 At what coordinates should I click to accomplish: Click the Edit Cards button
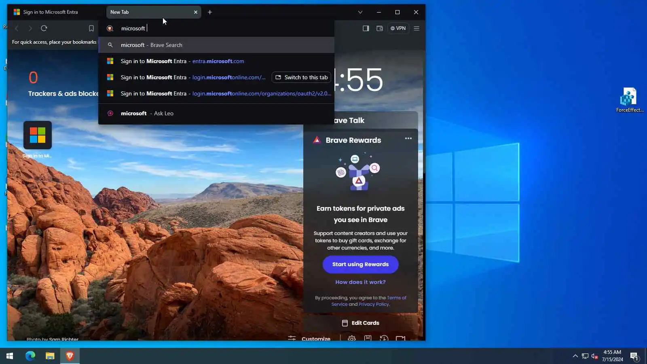tap(361, 323)
